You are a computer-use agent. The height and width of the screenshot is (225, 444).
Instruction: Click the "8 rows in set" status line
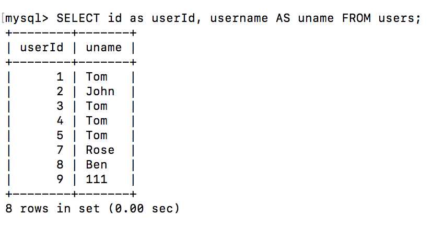(x=92, y=208)
